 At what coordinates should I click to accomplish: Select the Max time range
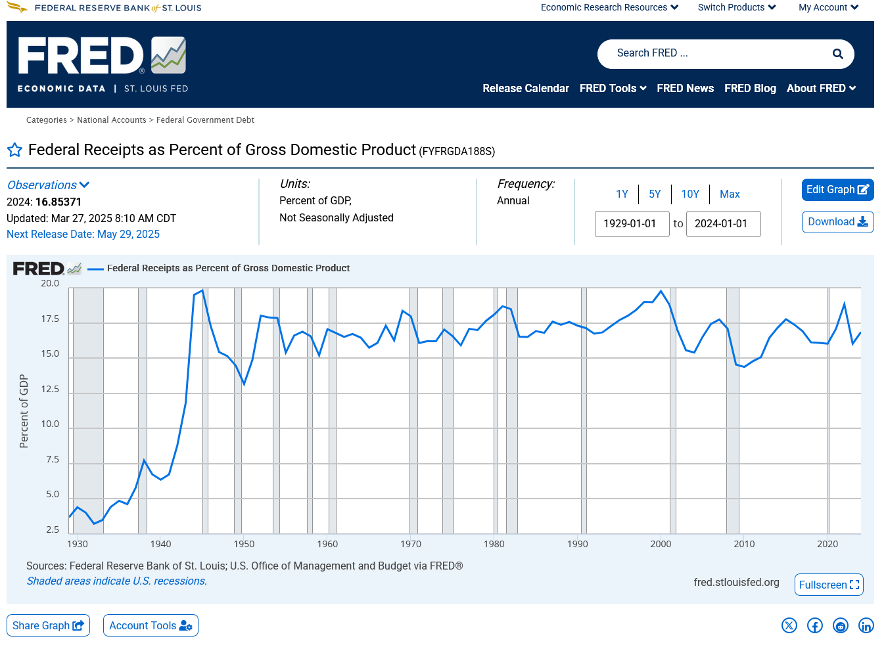coord(730,194)
